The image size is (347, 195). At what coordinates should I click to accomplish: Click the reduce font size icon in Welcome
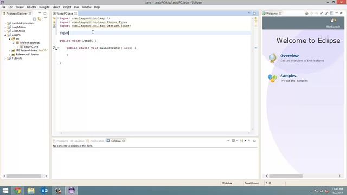coord(322,13)
